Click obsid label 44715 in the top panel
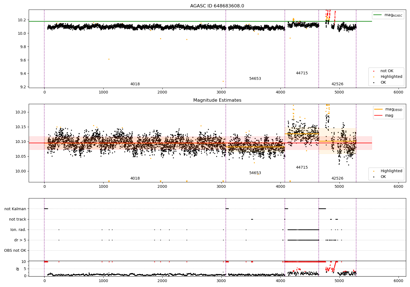The width and height of the screenshot is (410, 287). 302,73
